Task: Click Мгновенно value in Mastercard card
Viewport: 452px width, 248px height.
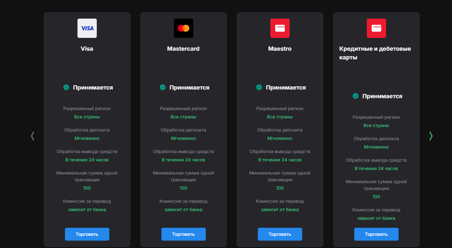Action: tap(184, 138)
